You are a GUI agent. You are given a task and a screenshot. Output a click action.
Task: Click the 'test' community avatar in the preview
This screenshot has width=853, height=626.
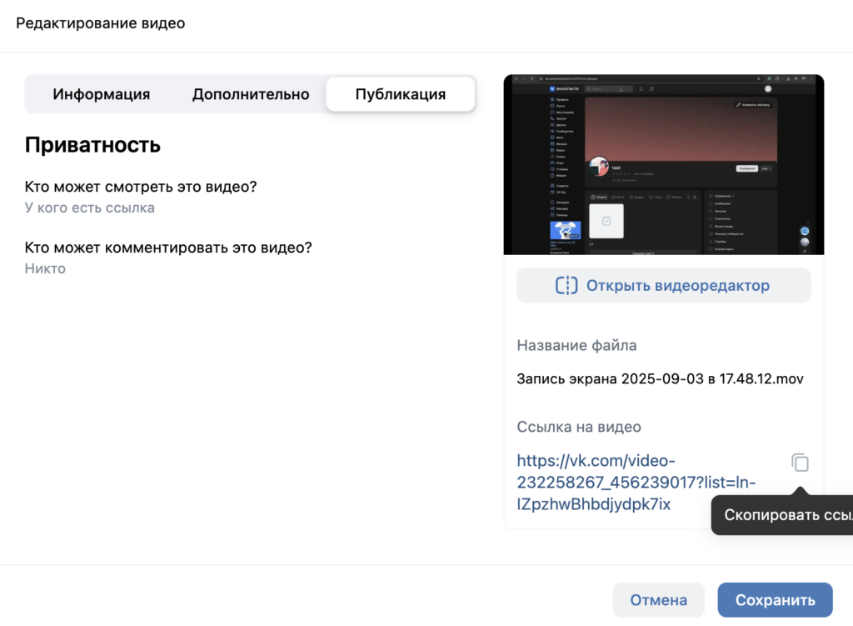coord(598,166)
